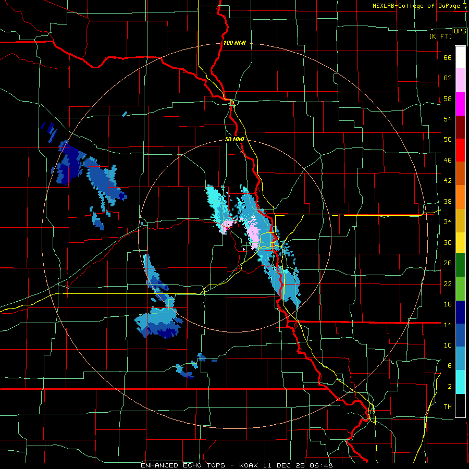The image size is (469, 469).
Task: Click the white swatch near 66 in the legend
Action: coord(460,57)
